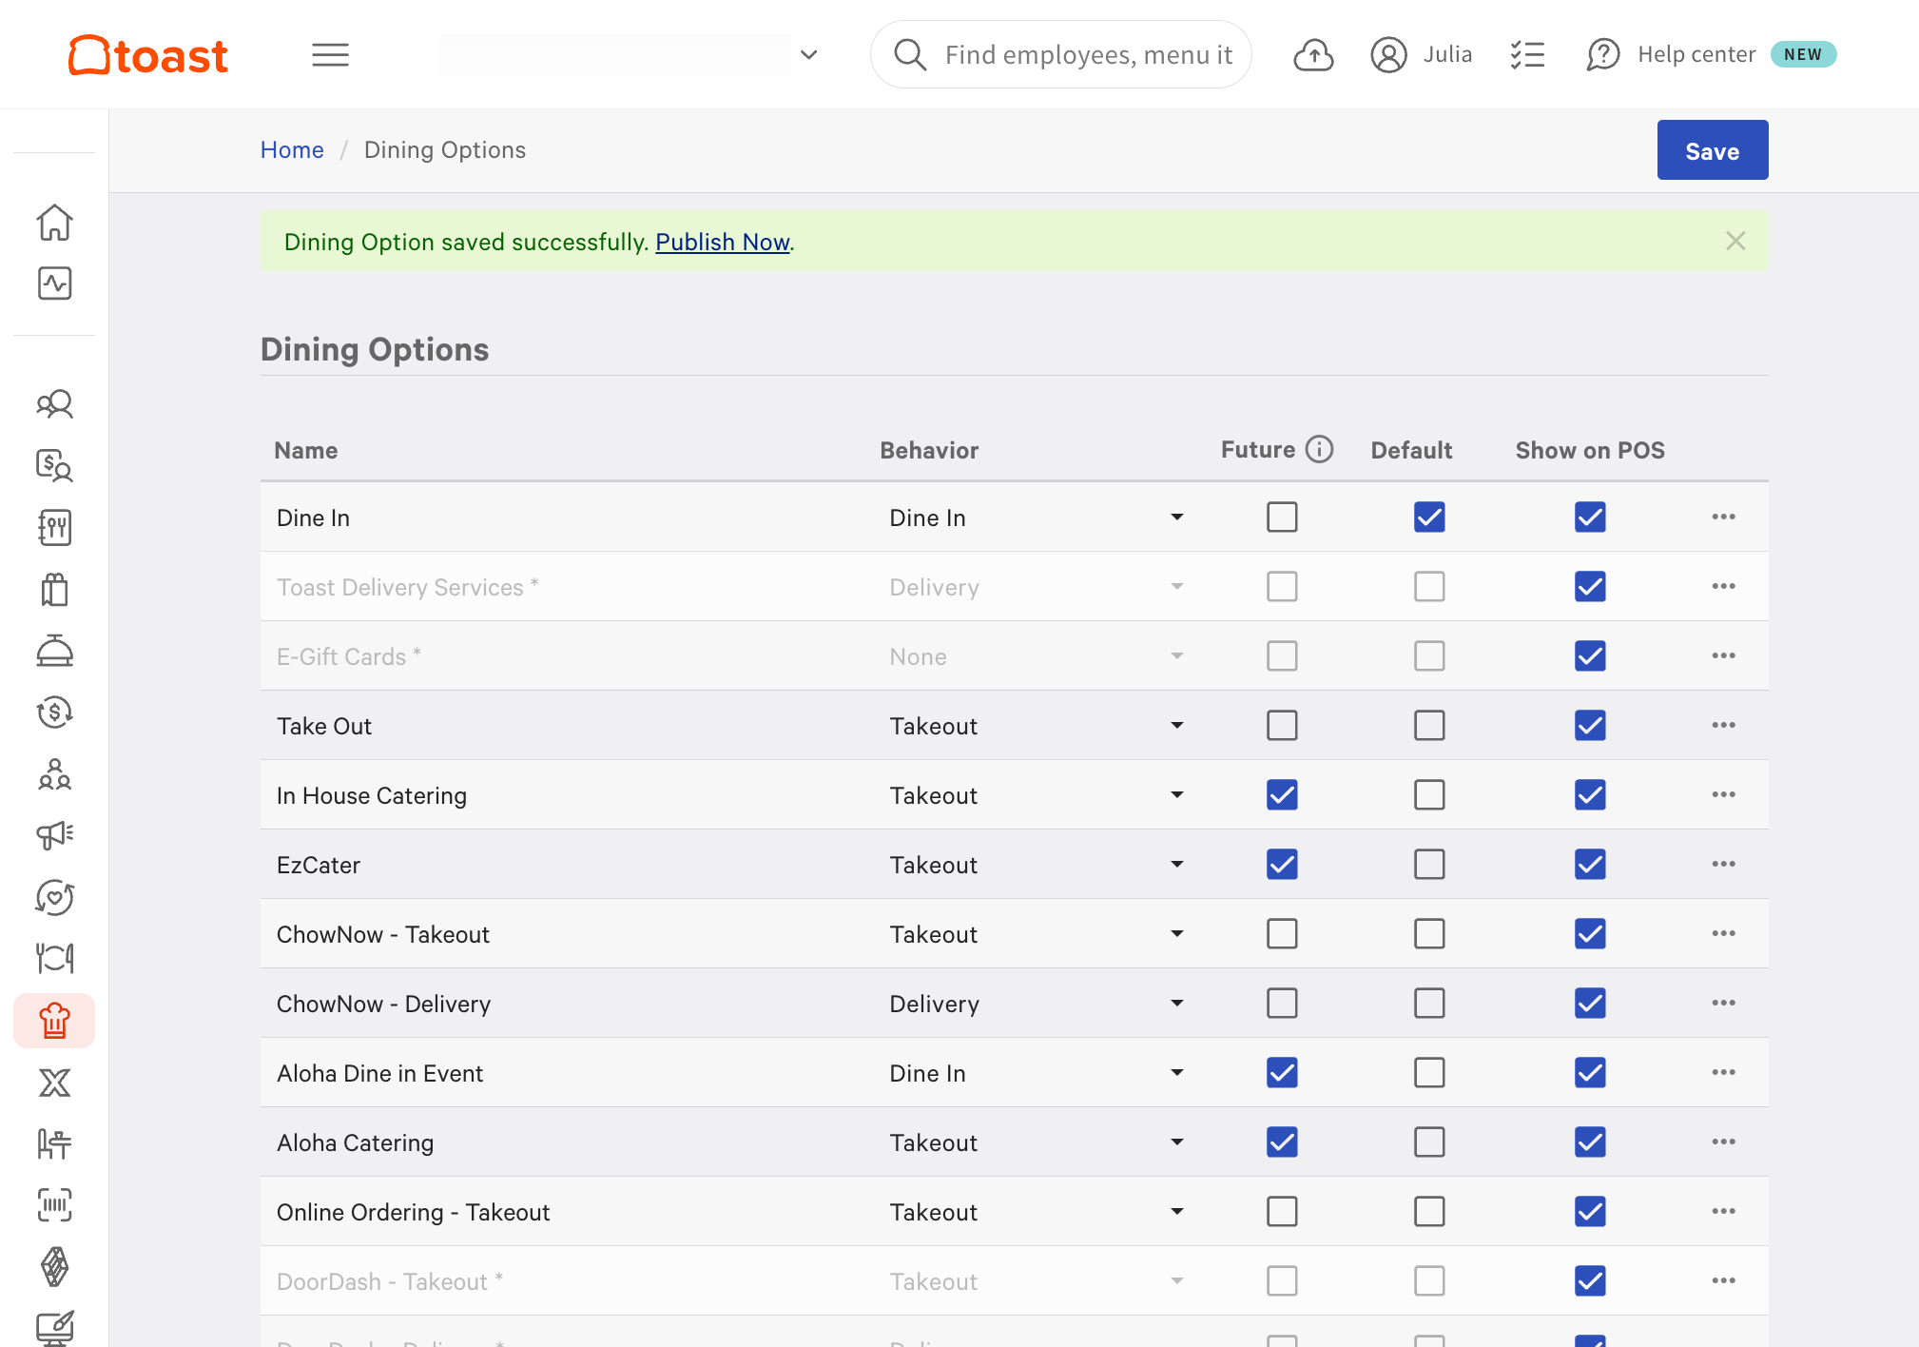
Task: Open the heart loyalty sidebar icon
Action: click(x=54, y=897)
